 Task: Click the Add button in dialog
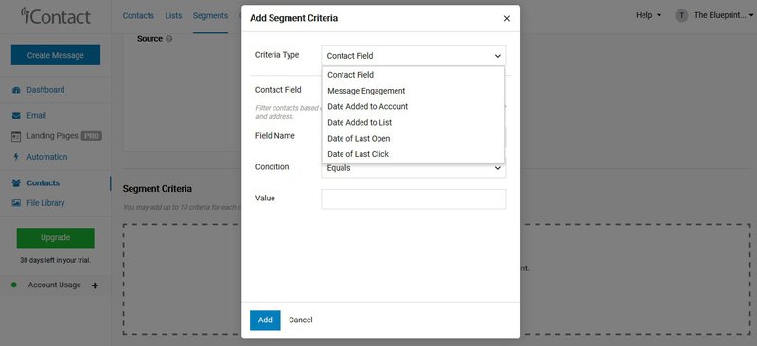click(265, 320)
